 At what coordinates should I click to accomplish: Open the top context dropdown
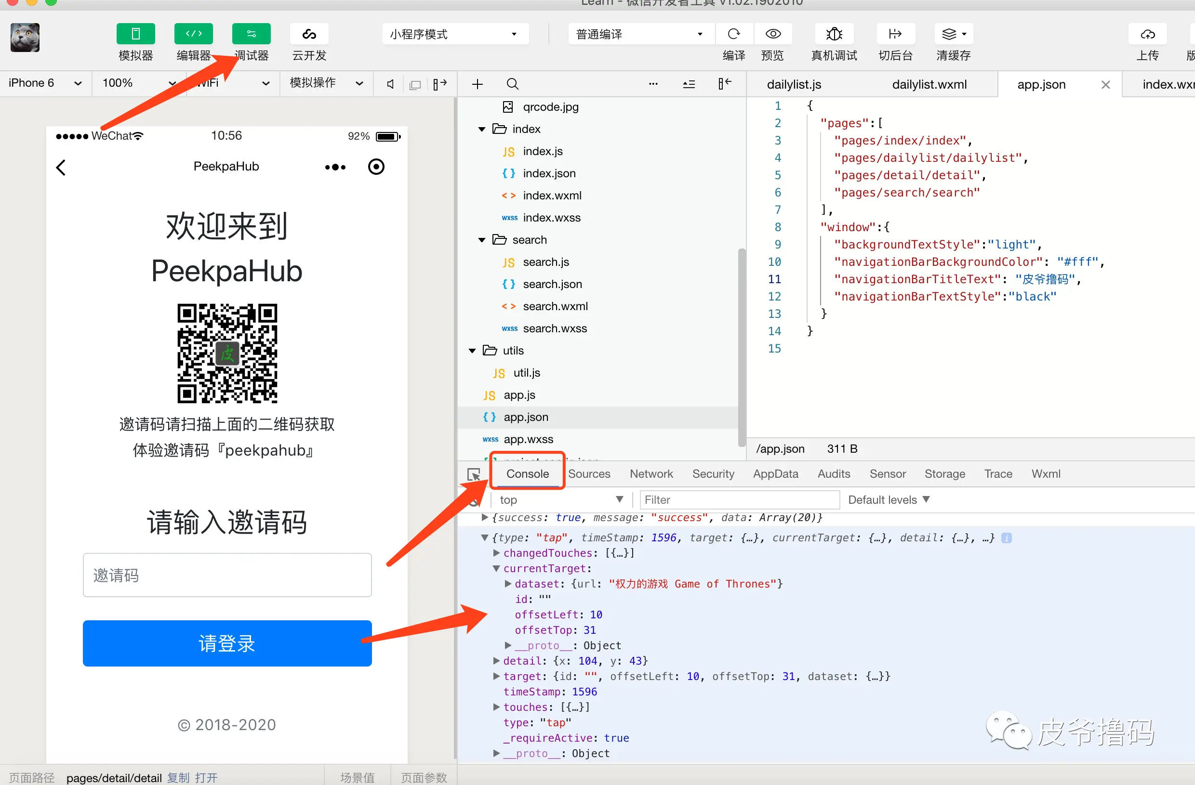(561, 500)
